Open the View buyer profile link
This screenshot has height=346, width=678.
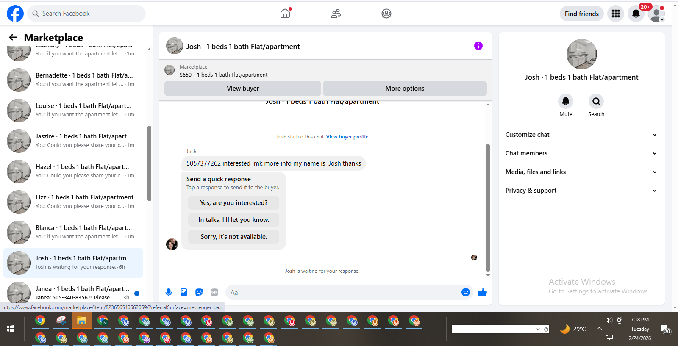pos(347,137)
